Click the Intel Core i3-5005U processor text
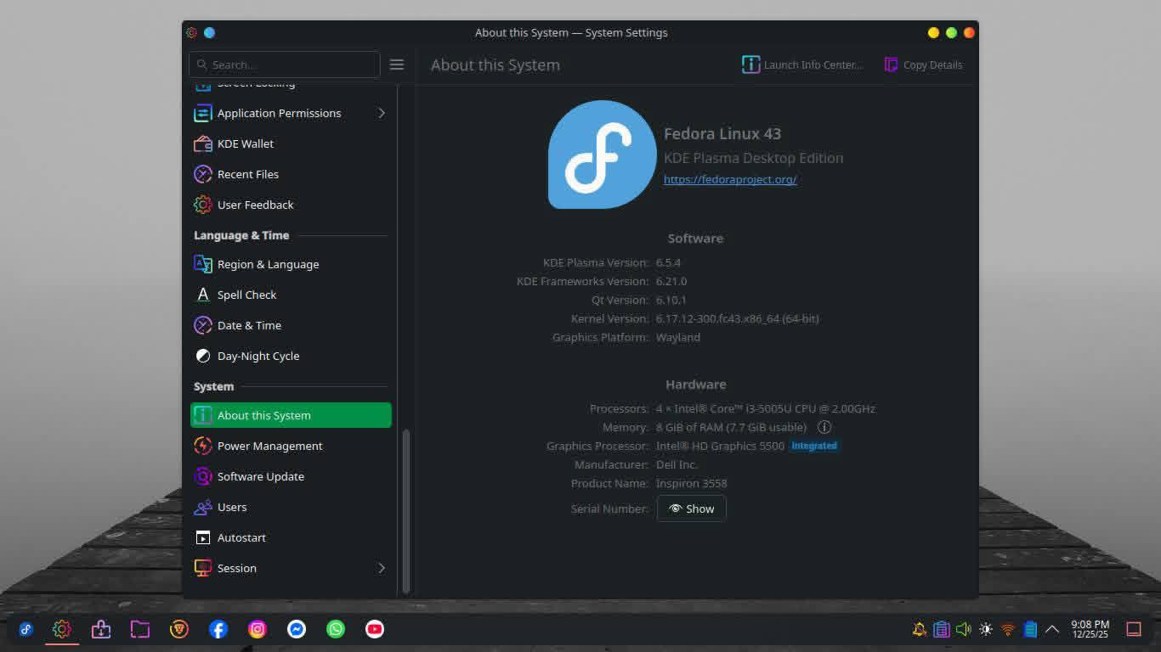This screenshot has height=652, width=1161. pos(766,408)
